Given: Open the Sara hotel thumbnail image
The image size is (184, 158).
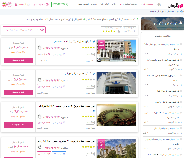Looking at the screenshot, I should pyautogui.click(x=116, y=83).
